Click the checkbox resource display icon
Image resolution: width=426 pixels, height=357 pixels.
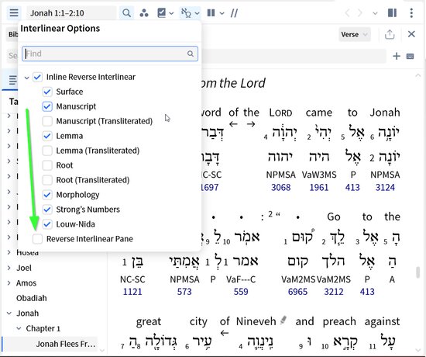tap(162, 12)
